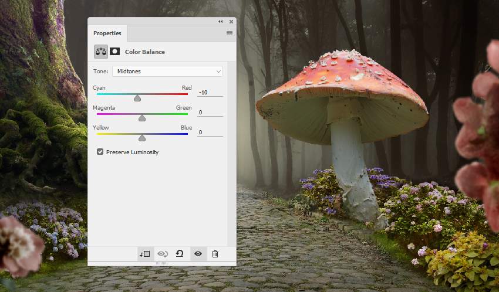This screenshot has width=499, height=292.
Task: Close the Properties panel
Action: pyautogui.click(x=231, y=22)
